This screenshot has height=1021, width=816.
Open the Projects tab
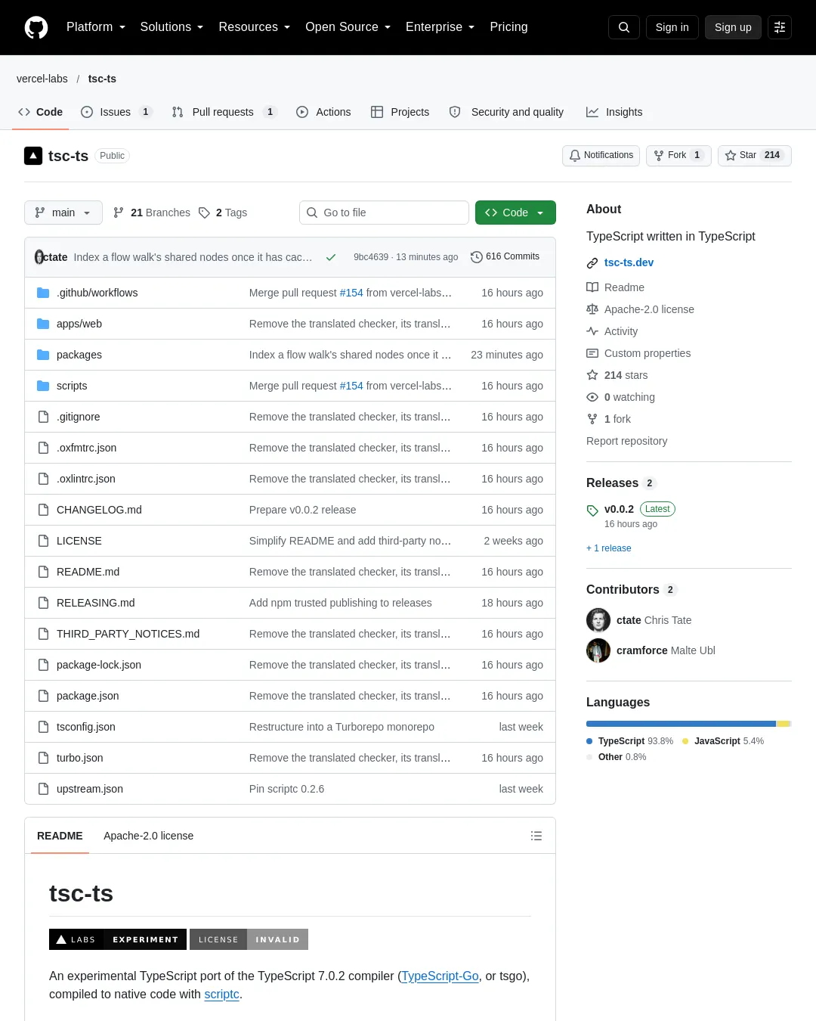pyautogui.click(x=400, y=112)
